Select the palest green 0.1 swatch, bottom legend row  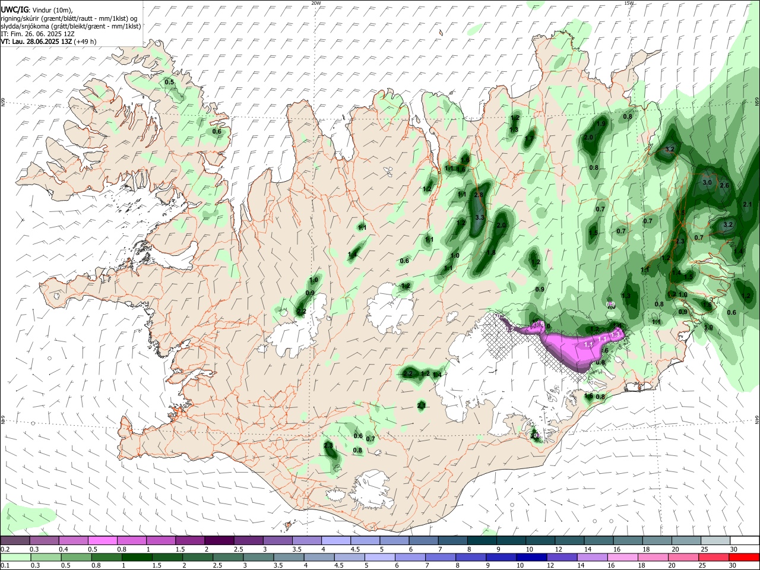click(x=15, y=558)
